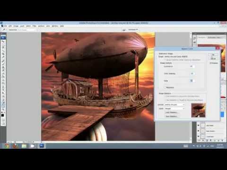The height and width of the screenshot is (170, 227).
Task: Open the file explorer taskbar icon
Action: coord(24,146)
